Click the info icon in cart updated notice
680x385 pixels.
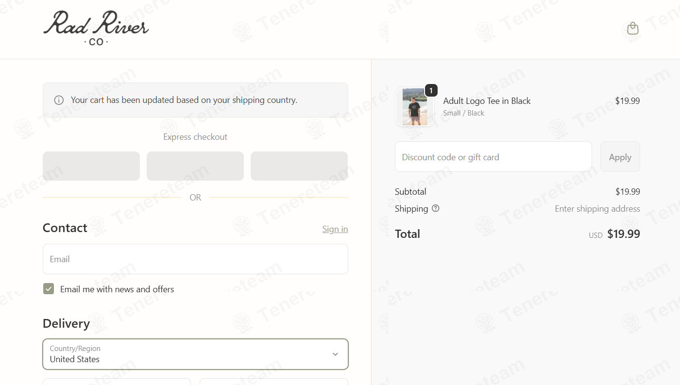pos(59,100)
